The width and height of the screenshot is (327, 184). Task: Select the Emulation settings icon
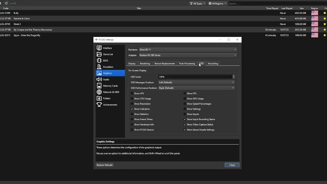point(99,67)
